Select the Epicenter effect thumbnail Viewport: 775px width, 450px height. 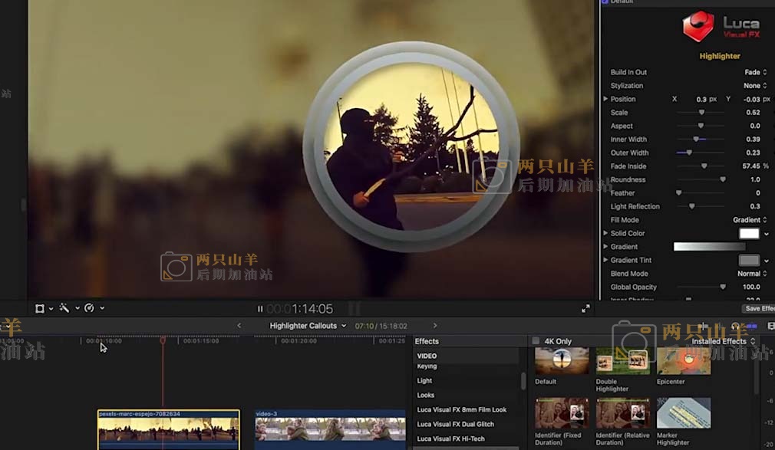[x=683, y=360]
